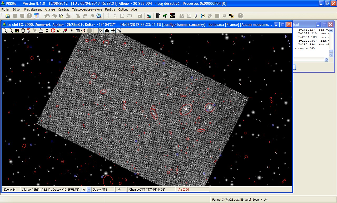Open the Prétraitement menu
This screenshot has width=337, height=203.
click(x=33, y=9)
